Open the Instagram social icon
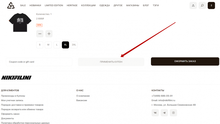Image resolution: width=220 pixels, height=124 pixels. click(x=173, y=113)
